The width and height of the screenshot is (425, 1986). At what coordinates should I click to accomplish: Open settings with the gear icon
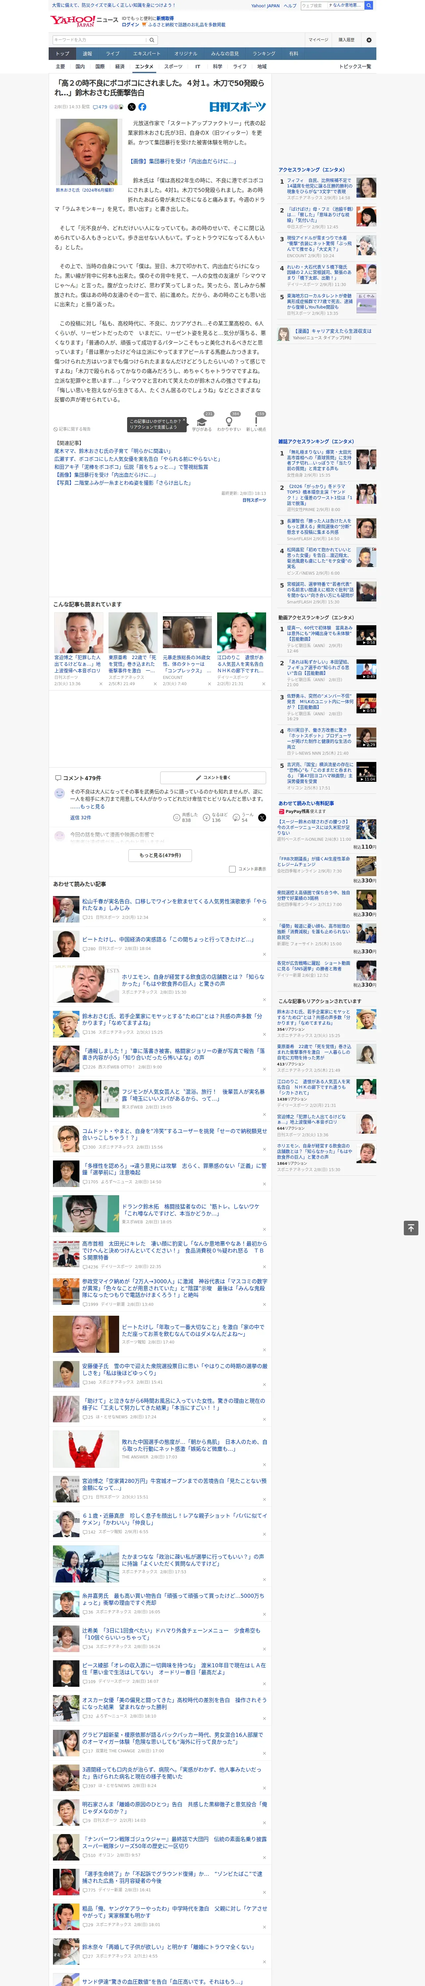pos(369,40)
